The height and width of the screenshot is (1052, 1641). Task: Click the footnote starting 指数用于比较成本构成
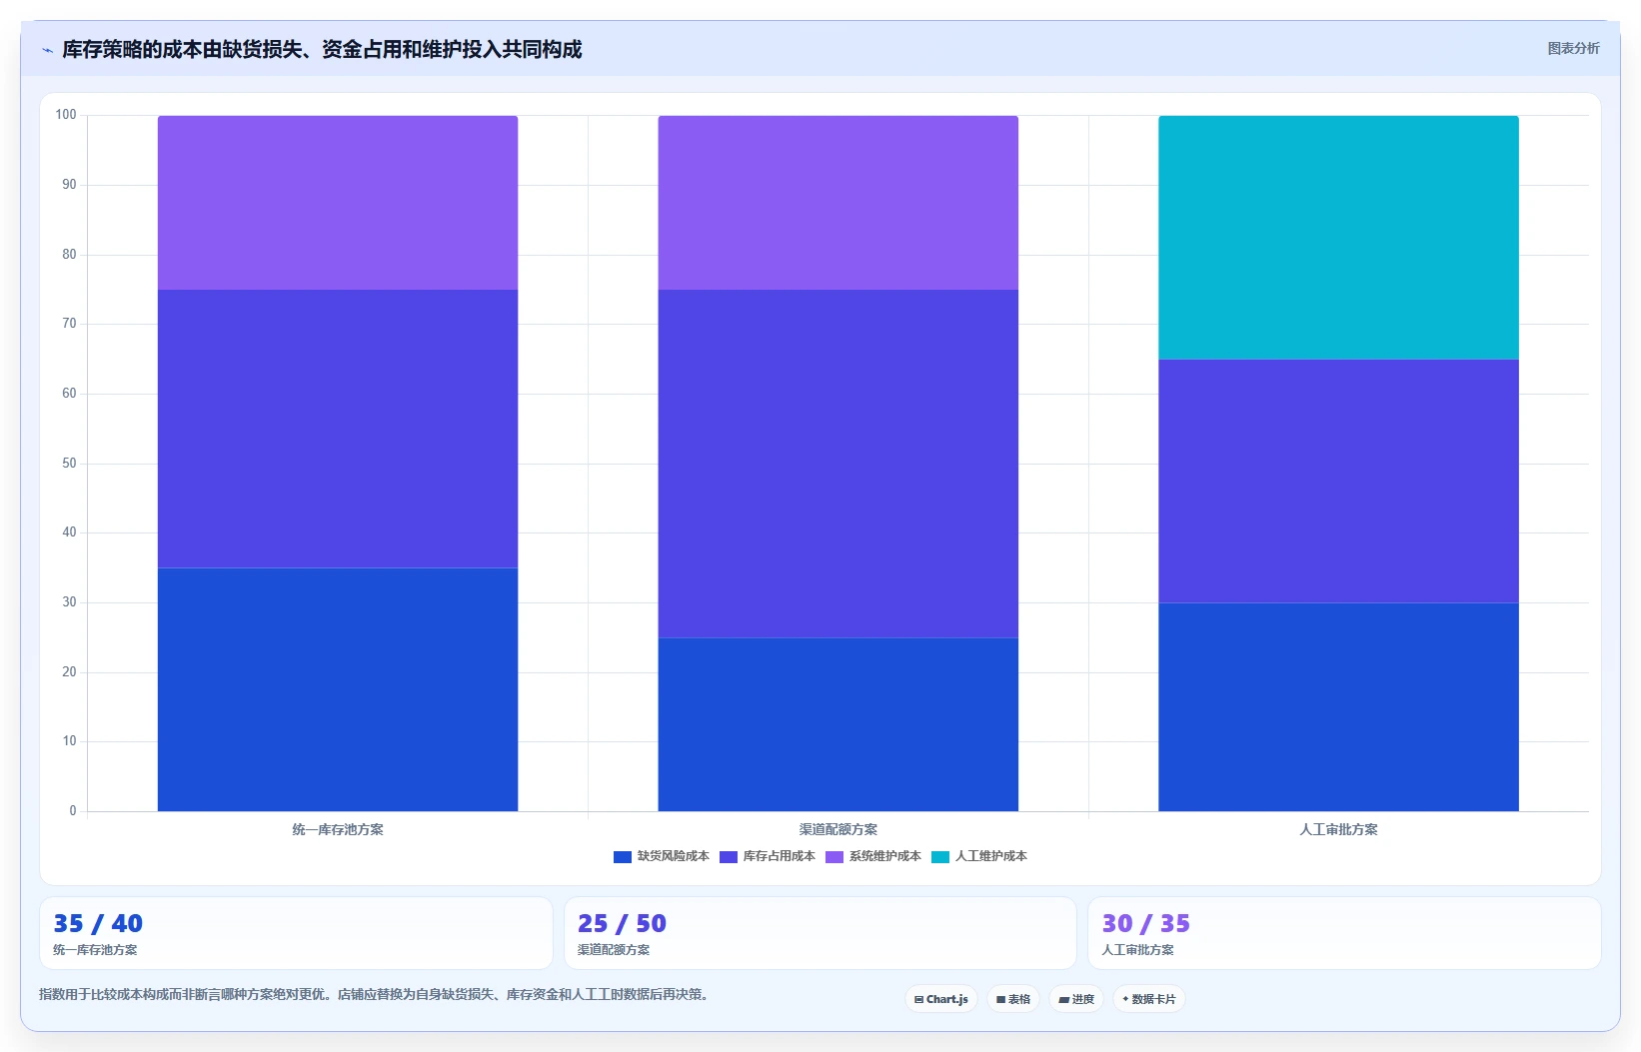point(376,994)
